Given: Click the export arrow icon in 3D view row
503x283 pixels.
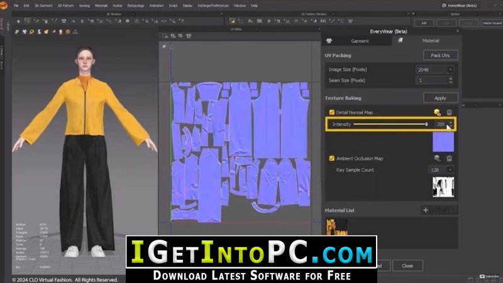Looking at the screenshot, I should [75, 32].
